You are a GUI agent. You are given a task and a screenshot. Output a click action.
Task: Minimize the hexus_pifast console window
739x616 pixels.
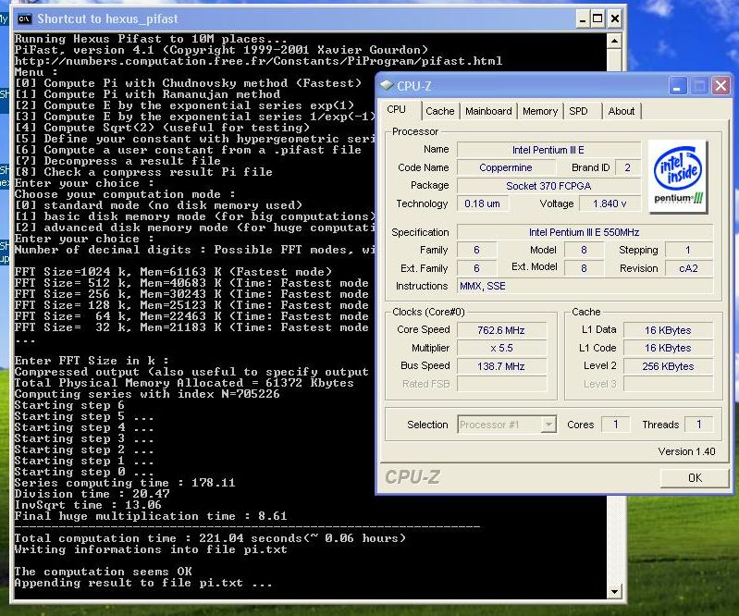583,18
